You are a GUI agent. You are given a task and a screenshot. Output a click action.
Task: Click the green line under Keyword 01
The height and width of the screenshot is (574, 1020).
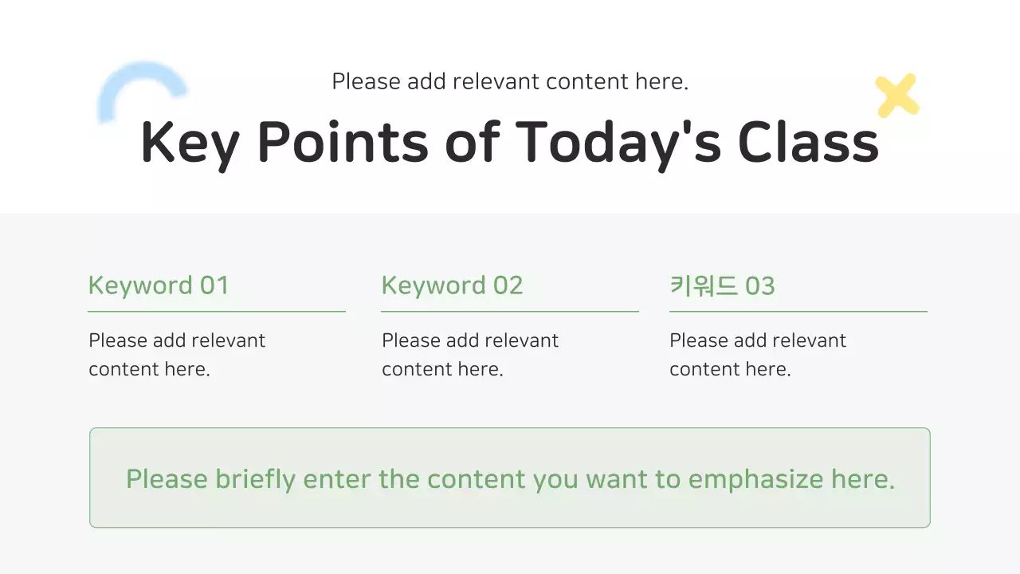[217, 311]
